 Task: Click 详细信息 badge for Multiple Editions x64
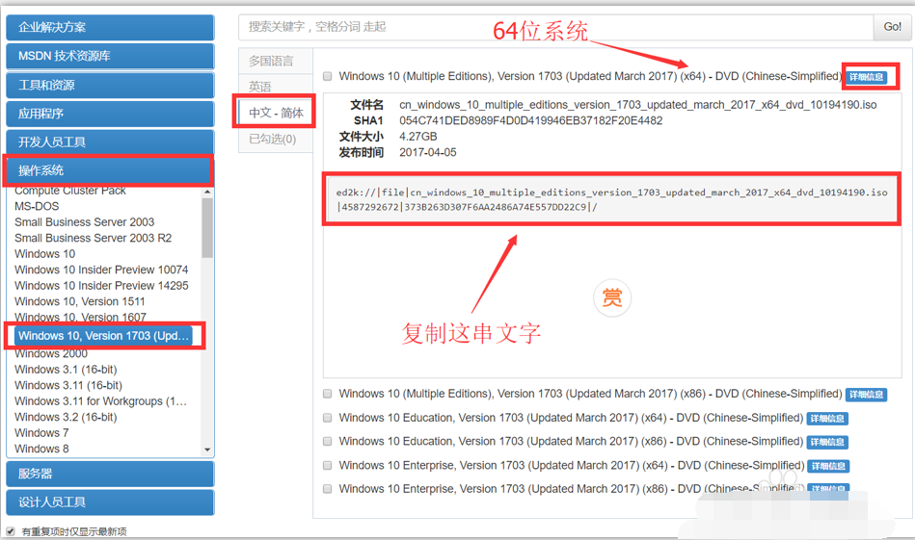[866, 77]
